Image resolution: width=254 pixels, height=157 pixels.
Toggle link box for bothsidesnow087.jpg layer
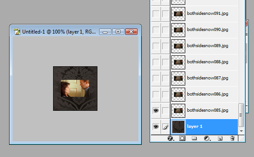pos(166,78)
